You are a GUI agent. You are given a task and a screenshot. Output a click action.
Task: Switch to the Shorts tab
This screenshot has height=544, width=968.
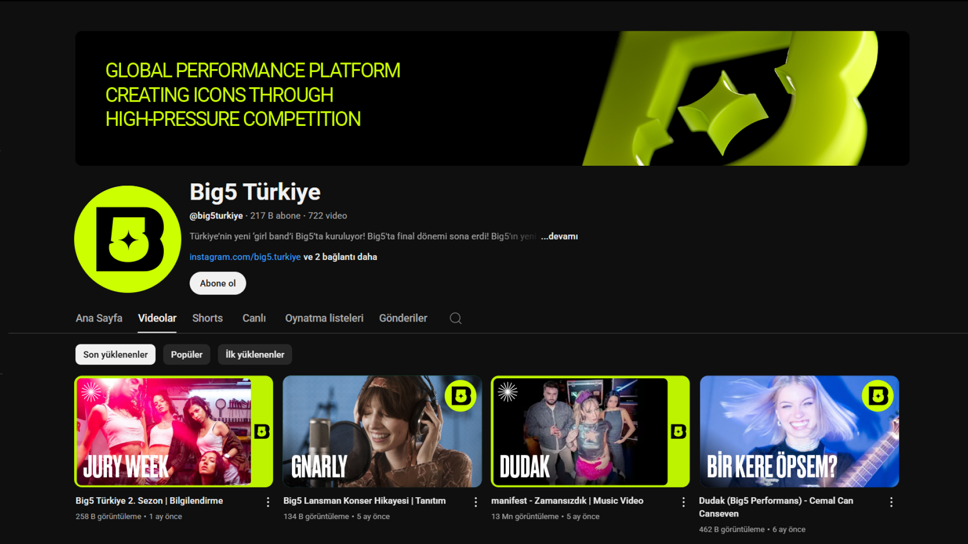[207, 318]
